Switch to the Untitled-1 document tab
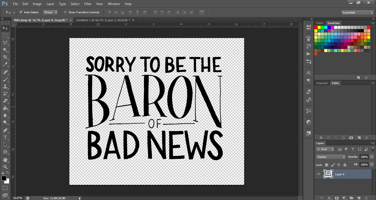This screenshot has width=376, height=200. coord(103,20)
